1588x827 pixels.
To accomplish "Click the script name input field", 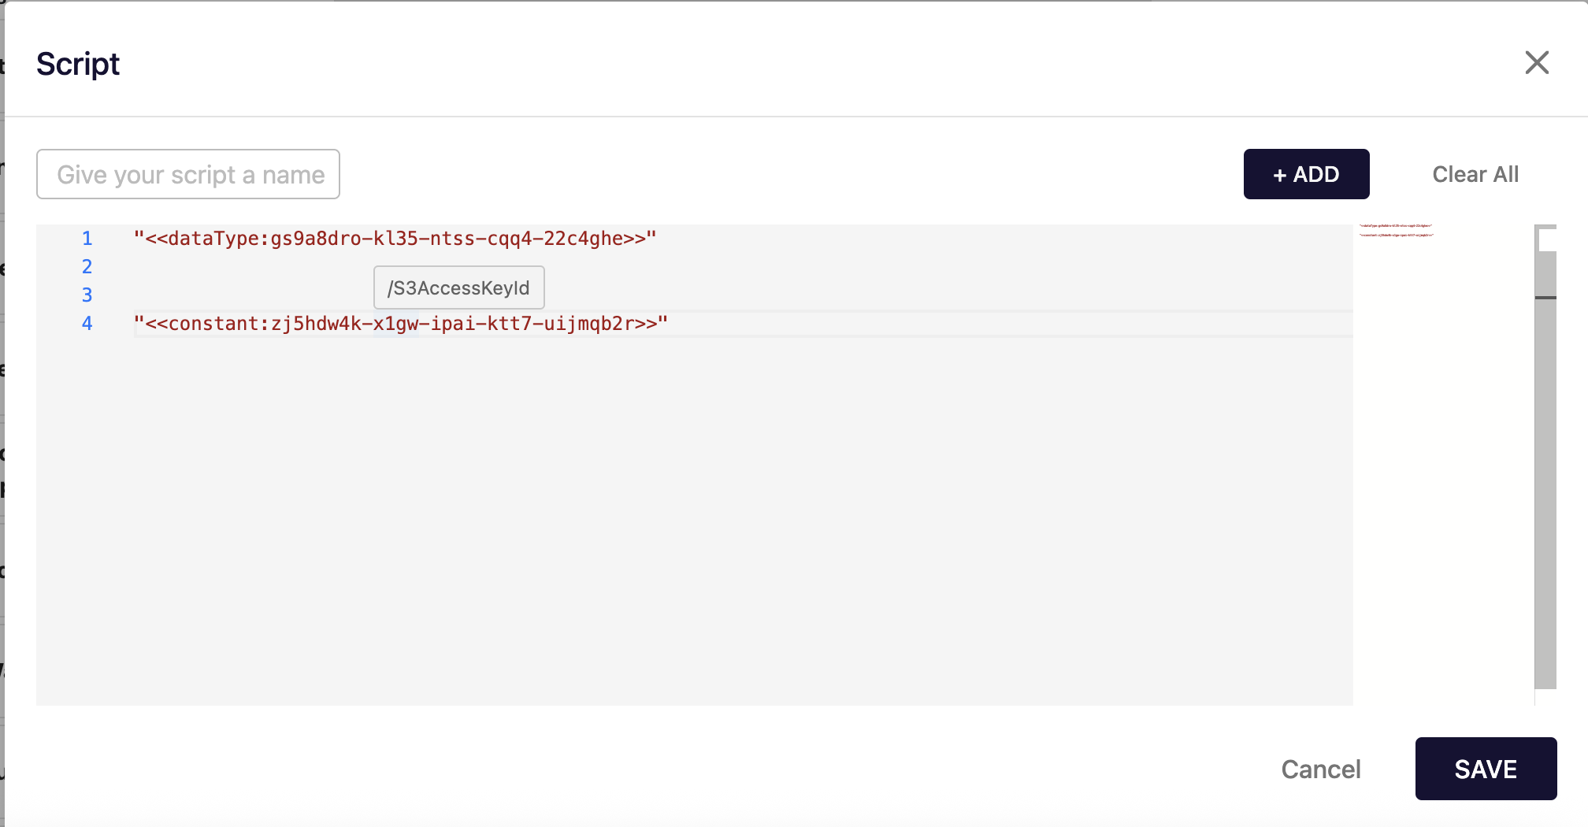I will 188,174.
